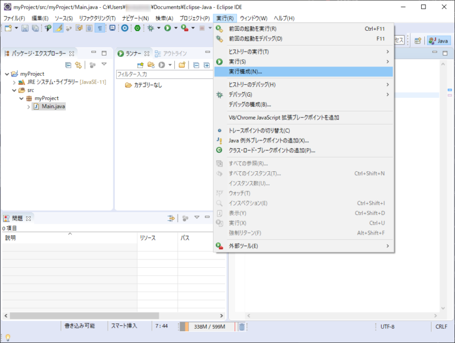Click the tip-of-the-day lightbulb icon in status bar
Image resolution: width=455 pixels, height=343 pixels.
point(8,338)
